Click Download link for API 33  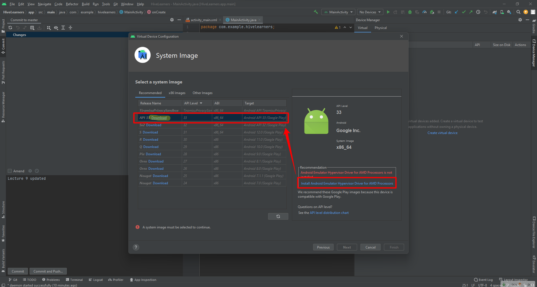pos(159,118)
